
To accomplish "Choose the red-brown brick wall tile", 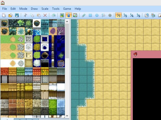I will [13, 107].
